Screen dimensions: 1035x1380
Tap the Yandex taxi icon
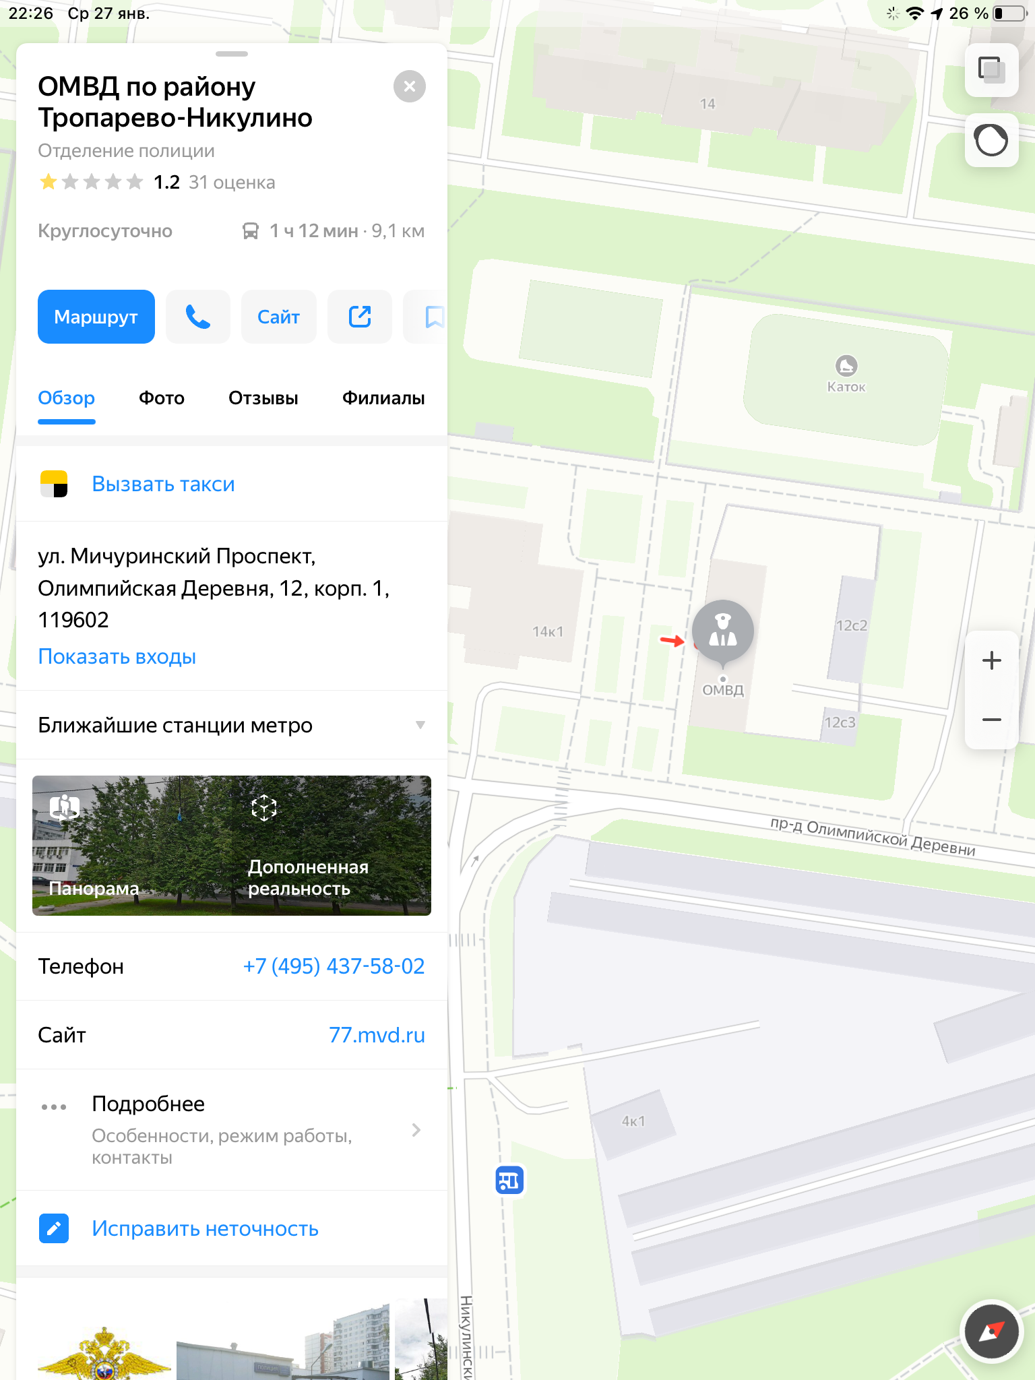54,484
